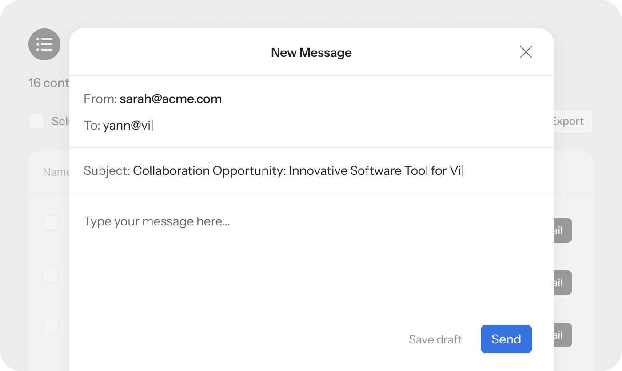The width and height of the screenshot is (622, 371).
Task: Check the first contact row checkbox
Action: click(51, 223)
